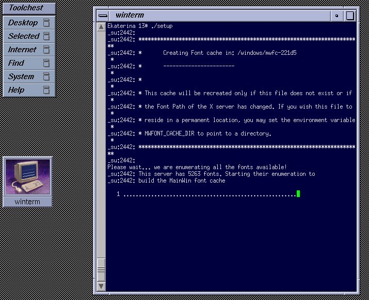Click the green terminal cursor block
Screen dimensions: 369x300
coord(298,194)
